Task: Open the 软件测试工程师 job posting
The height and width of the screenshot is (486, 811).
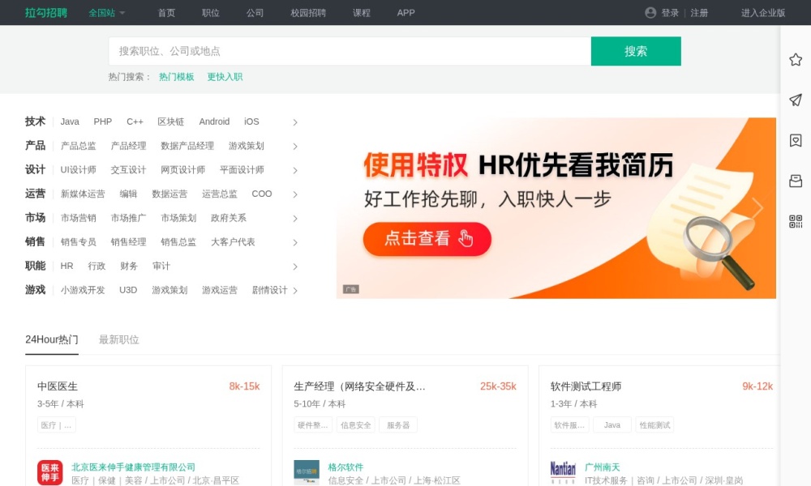Action: (x=586, y=386)
